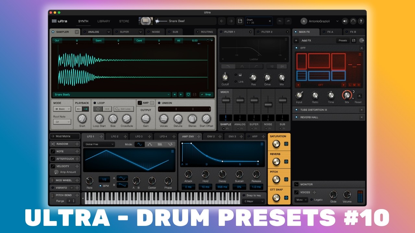Expand the Snare Beefy sample dropdown

click(x=112, y=94)
